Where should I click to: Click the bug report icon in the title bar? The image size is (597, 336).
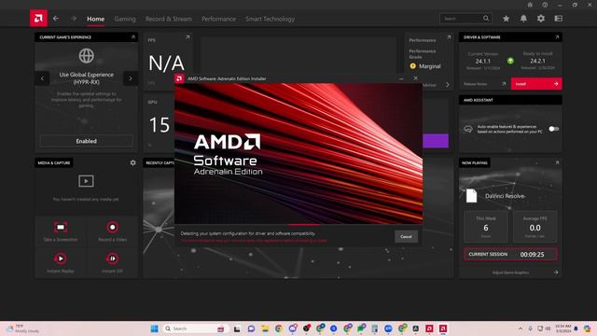pyautogui.click(x=530, y=5)
